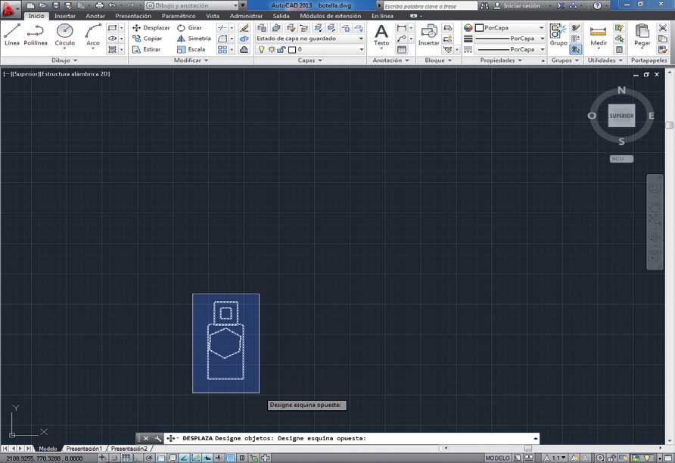Toggle the MODELO space button in status bar
The height and width of the screenshot is (463, 675).
click(497, 458)
